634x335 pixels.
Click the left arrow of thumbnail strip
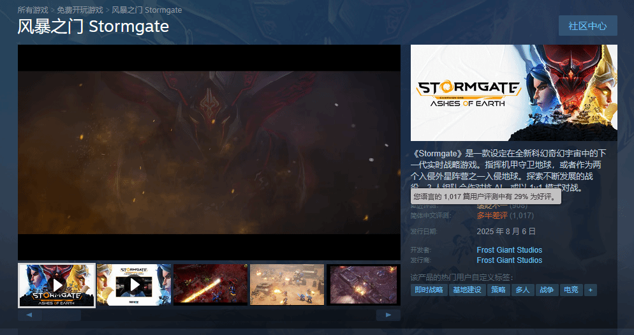[29, 315]
